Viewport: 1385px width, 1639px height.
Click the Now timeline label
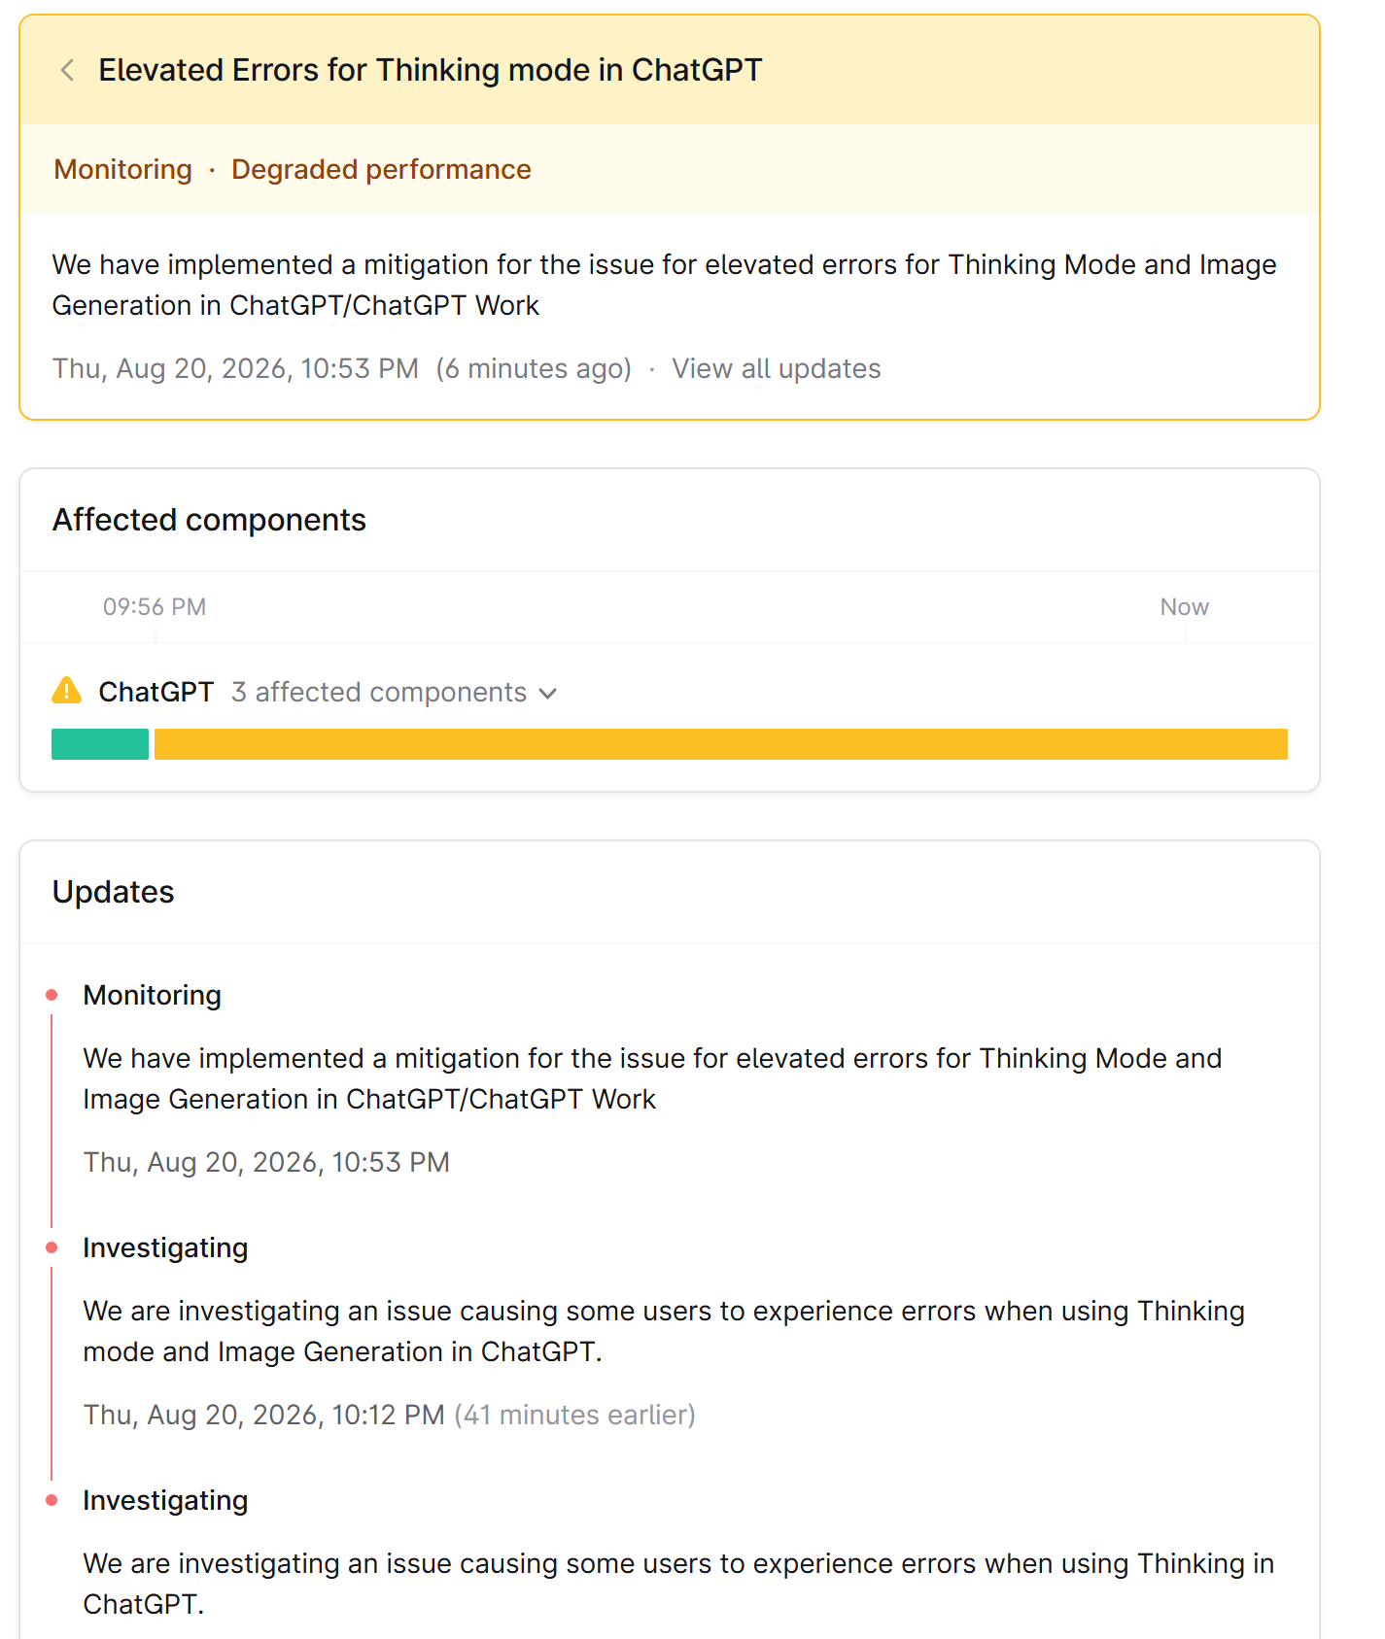click(x=1184, y=607)
